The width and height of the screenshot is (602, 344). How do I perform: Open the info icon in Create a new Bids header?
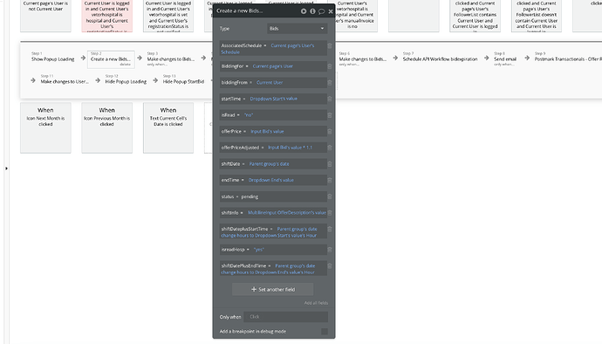[312, 11]
